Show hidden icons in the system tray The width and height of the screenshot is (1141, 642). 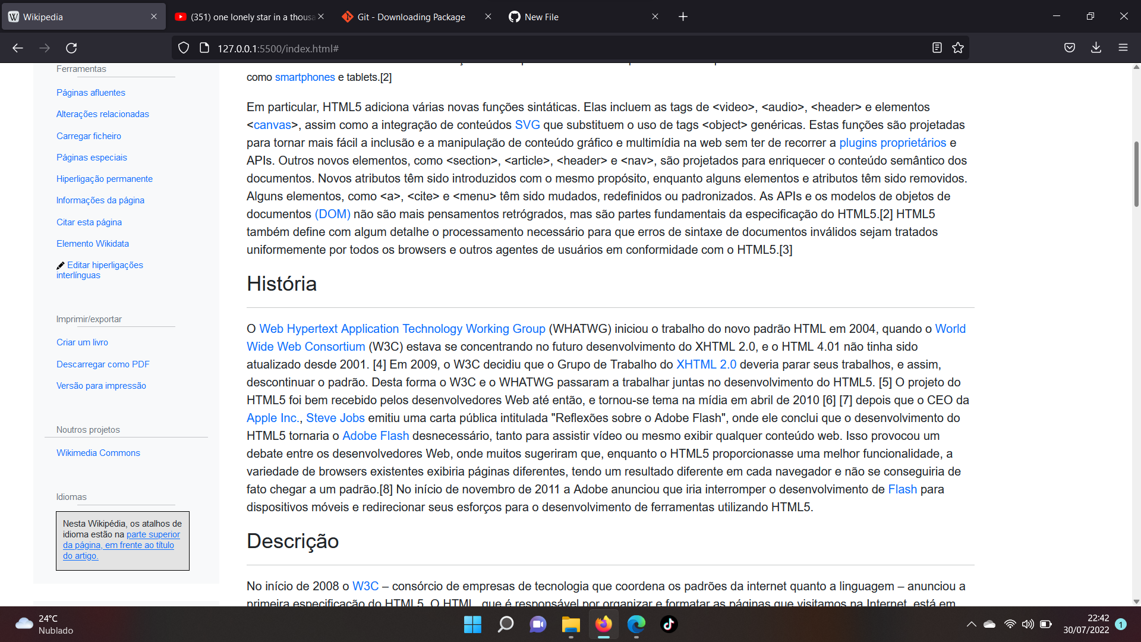pos(971,624)
